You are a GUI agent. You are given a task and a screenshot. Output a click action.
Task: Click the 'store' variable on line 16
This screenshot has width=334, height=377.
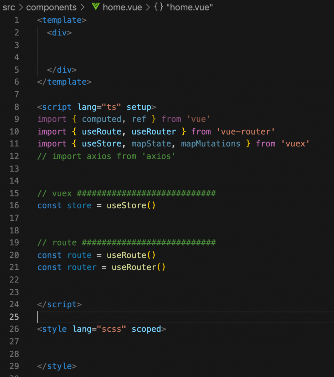[79, 205]
